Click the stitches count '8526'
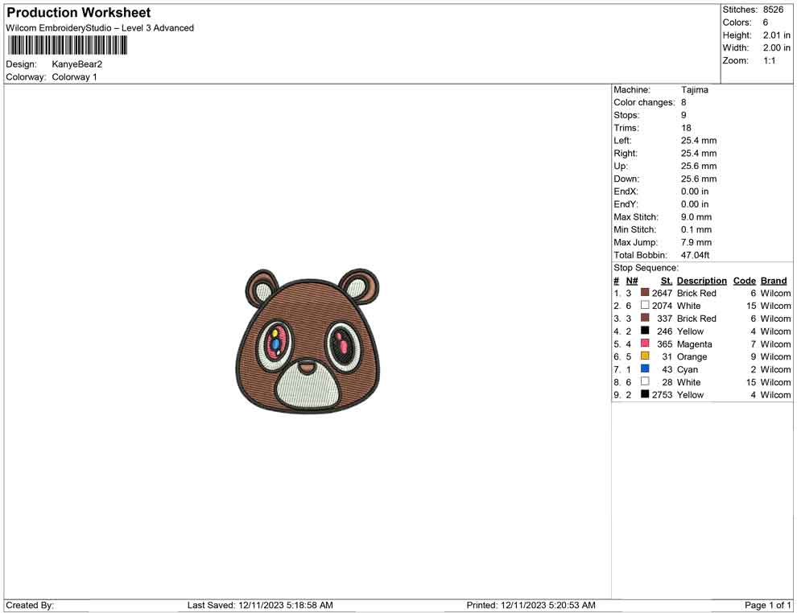Viewport: 797px width, 613px height. point(773,10)
